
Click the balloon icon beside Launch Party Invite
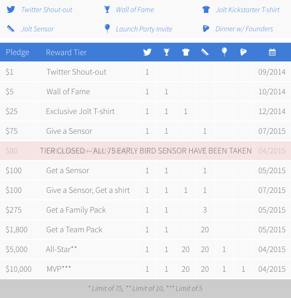coord(107,29)
